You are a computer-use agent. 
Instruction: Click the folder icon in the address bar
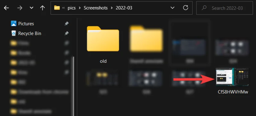[57, 8]
